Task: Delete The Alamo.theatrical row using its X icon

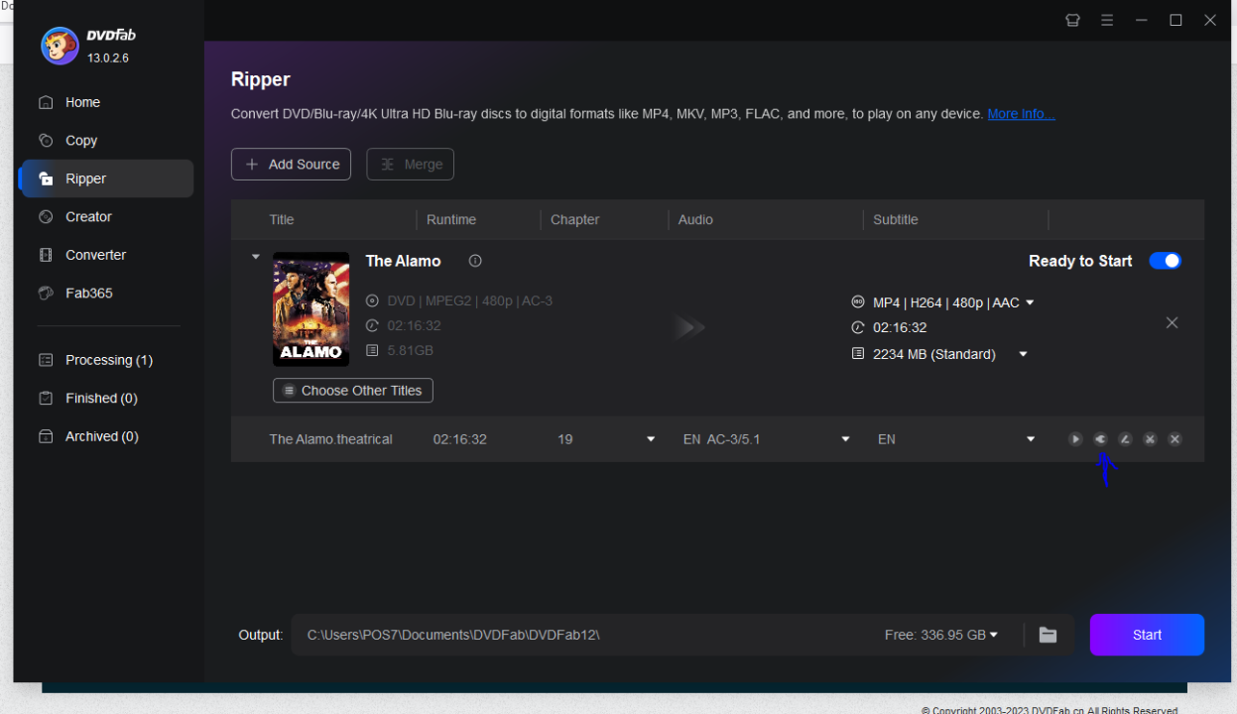Action: click(1175, 439)
